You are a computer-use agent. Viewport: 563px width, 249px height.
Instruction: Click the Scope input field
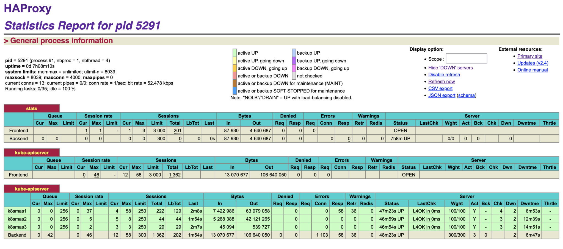(x=466, y=58)
